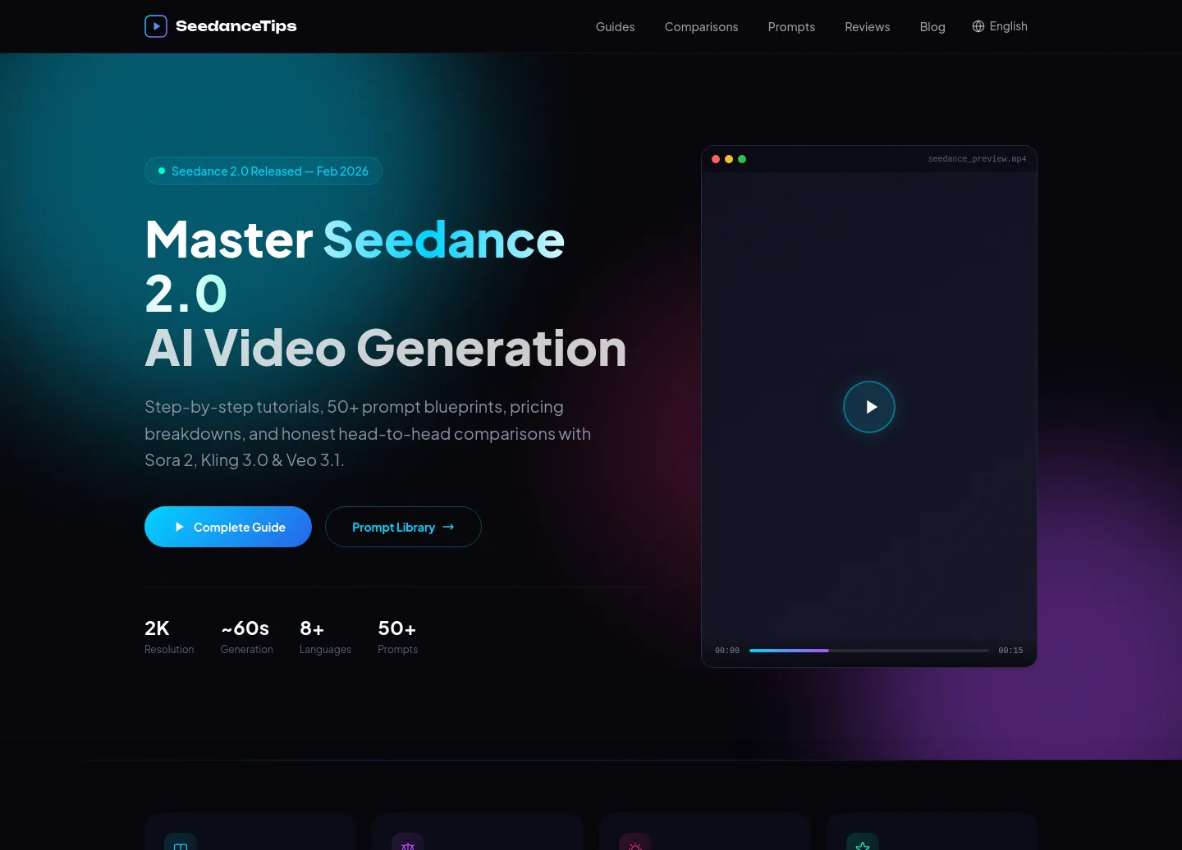Play the seedance_preview.mp4 video
This screenshot has width=1182, height=850.
pyautogui.click(x=869, y=407)
